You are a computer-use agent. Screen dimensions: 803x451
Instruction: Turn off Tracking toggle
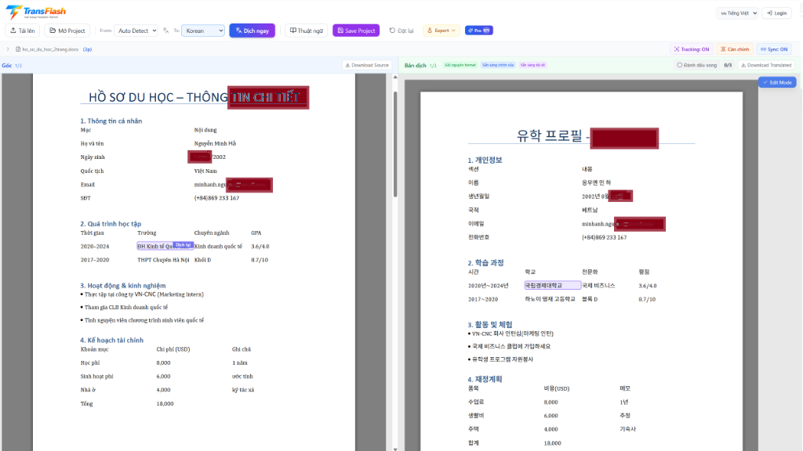pos(690,49)
